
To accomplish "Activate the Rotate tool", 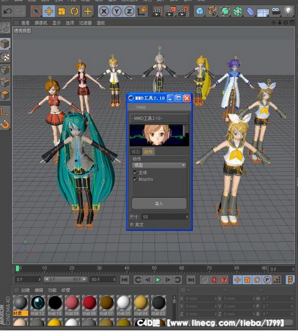I will (x=74, y=11).
